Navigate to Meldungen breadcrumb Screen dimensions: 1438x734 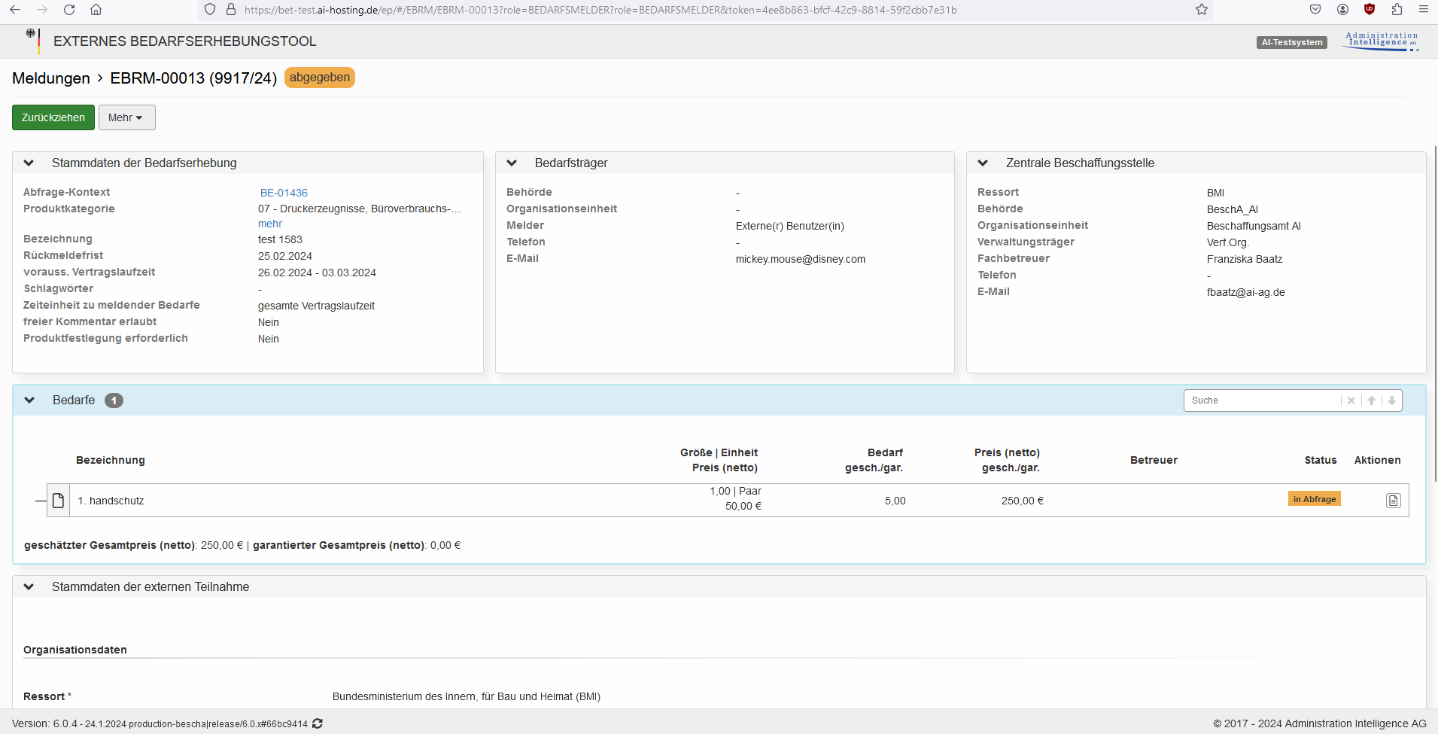pyautogui.click(x=50, y=78)
